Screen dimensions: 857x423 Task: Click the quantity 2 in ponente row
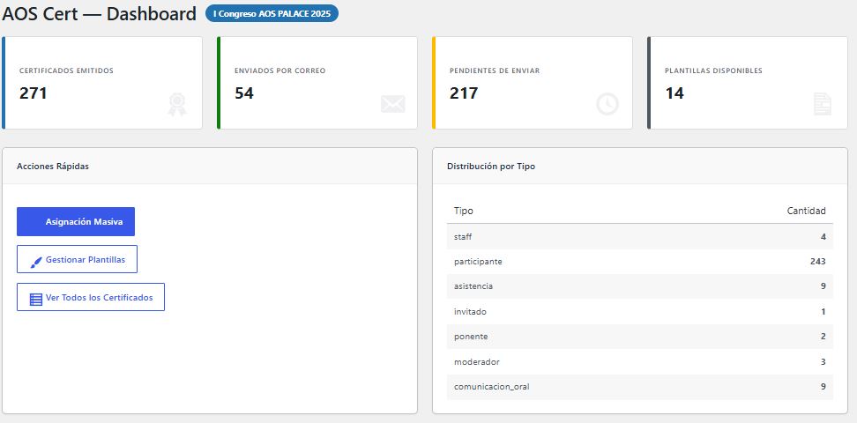click(x=823, y=337)
